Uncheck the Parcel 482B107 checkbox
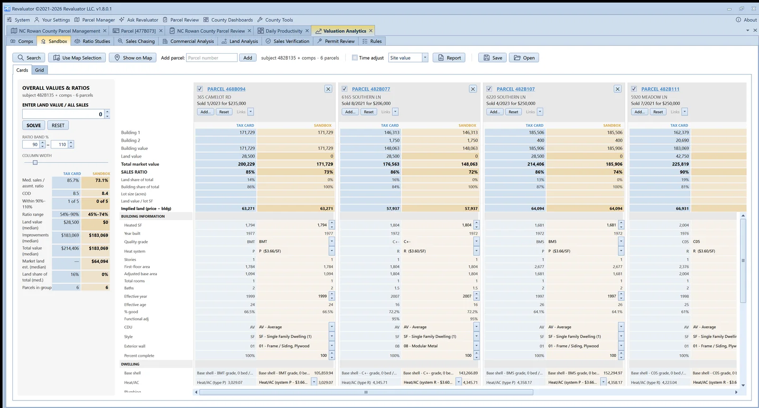 [x=489, y=89]
